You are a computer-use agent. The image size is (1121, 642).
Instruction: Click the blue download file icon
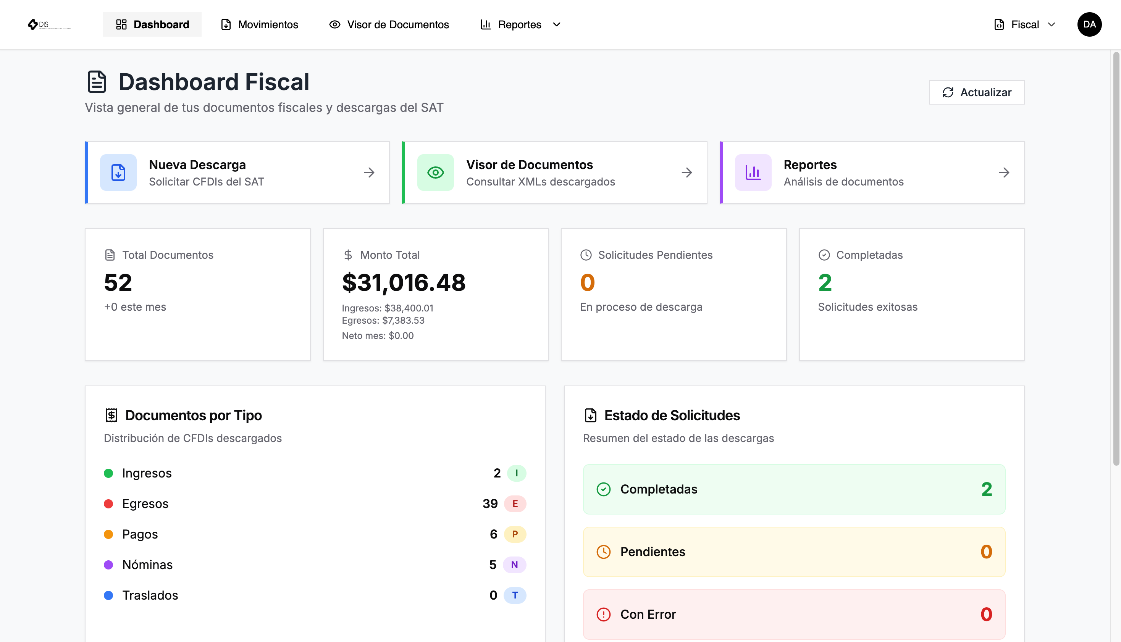coord(118,173)
